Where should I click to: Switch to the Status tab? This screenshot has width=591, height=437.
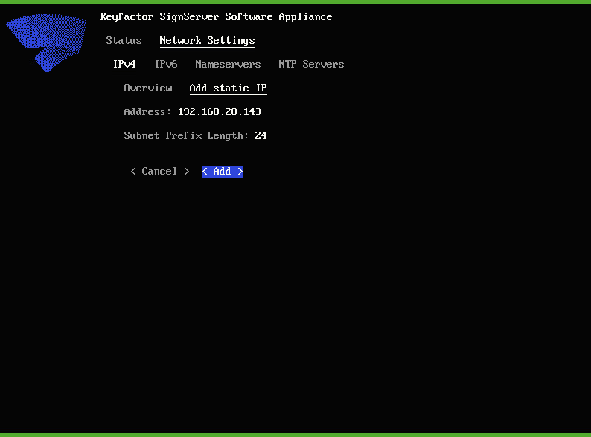tap(124, 40)
